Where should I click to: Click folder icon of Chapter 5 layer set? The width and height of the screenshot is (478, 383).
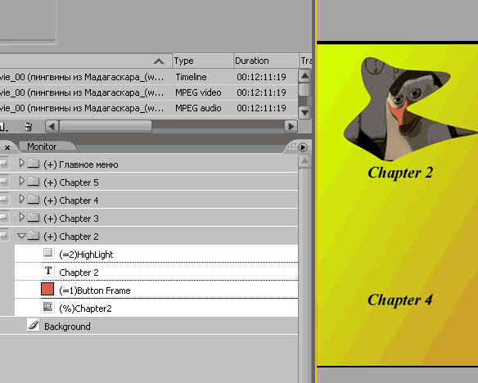[x=34, y=182]
